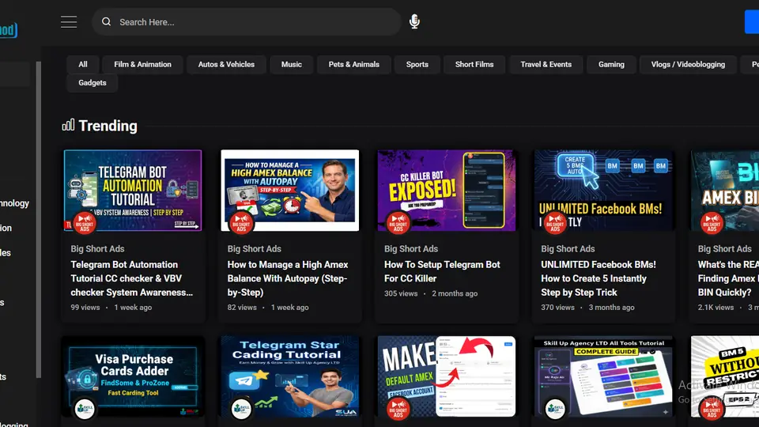Screen dimensions: 759x427
Task: Open channel avatar on CC Killer Bot thumbnail
Action: [x=398, y=223]
